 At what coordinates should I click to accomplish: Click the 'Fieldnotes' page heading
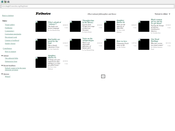point(43,14)
